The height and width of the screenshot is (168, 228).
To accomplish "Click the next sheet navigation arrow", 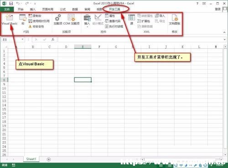I will coord(14,159).
